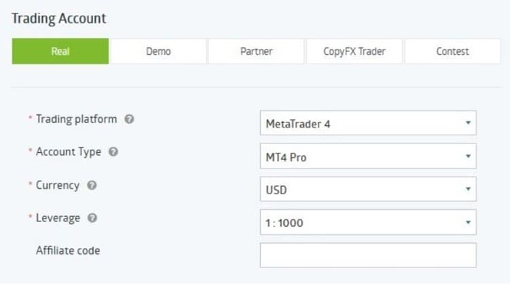Open the USD currency dropdown

pyautogui.click(x=368, y=189)
